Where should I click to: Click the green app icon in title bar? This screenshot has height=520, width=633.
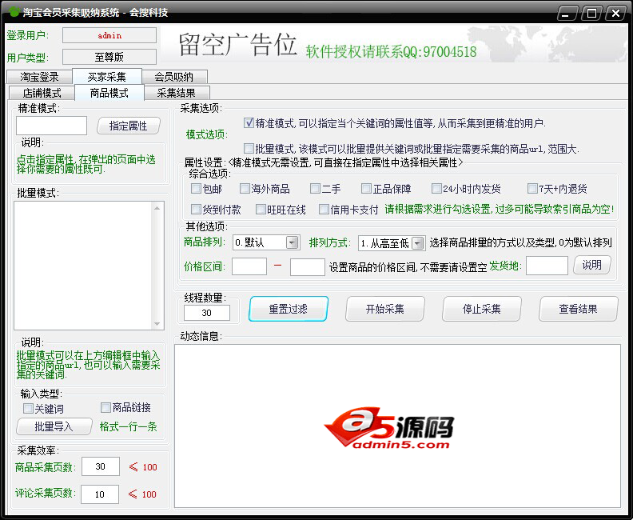[14, 13]
